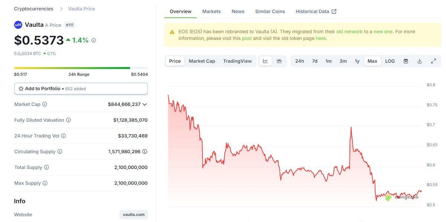Switch chart timeframe to 24h
Image resolution: width=446 pixels, height=222 pixels.
pos(300,61)
